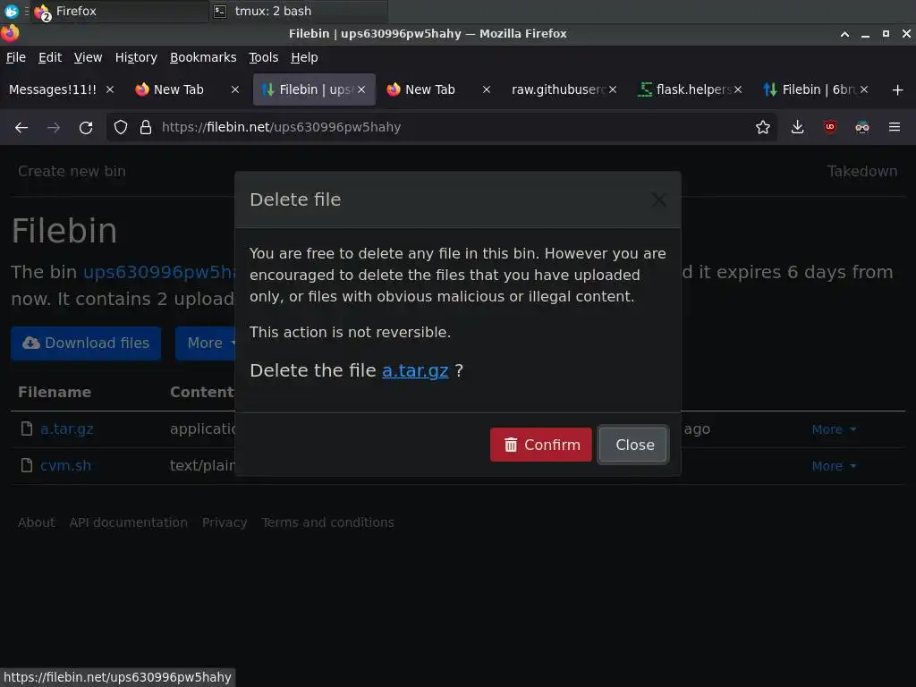
Task: Open the Bookmarks menu
Action: tap(203, 57)
